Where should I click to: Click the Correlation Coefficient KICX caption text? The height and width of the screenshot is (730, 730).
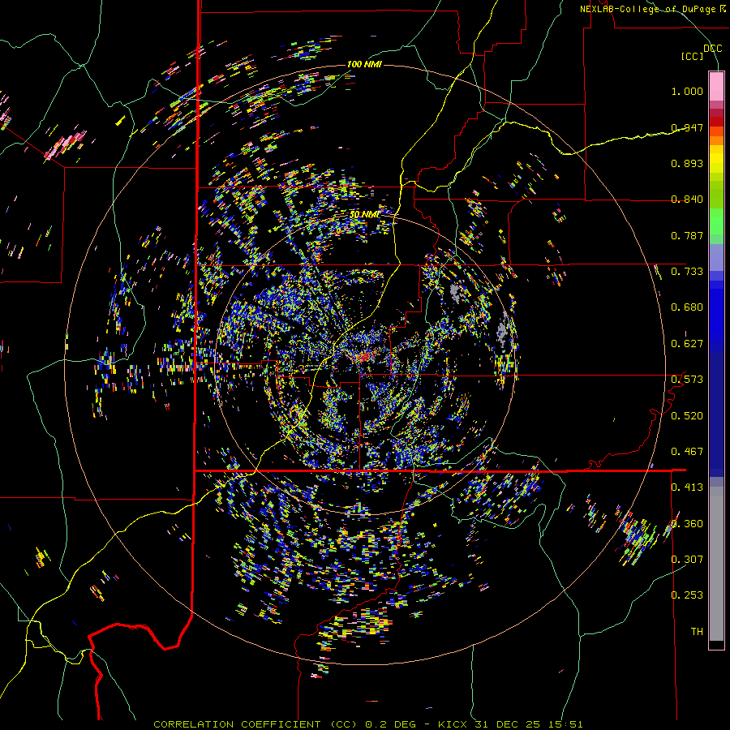click(367, 724)
